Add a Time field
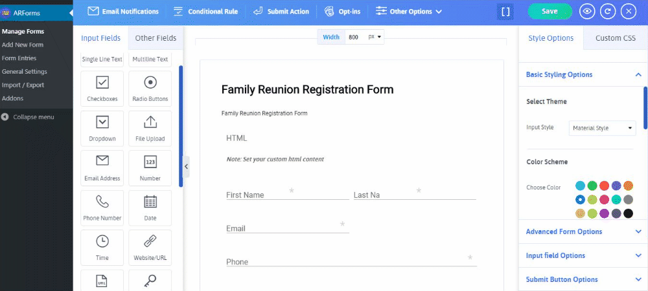648x291 pixels. tap(102, 247)
